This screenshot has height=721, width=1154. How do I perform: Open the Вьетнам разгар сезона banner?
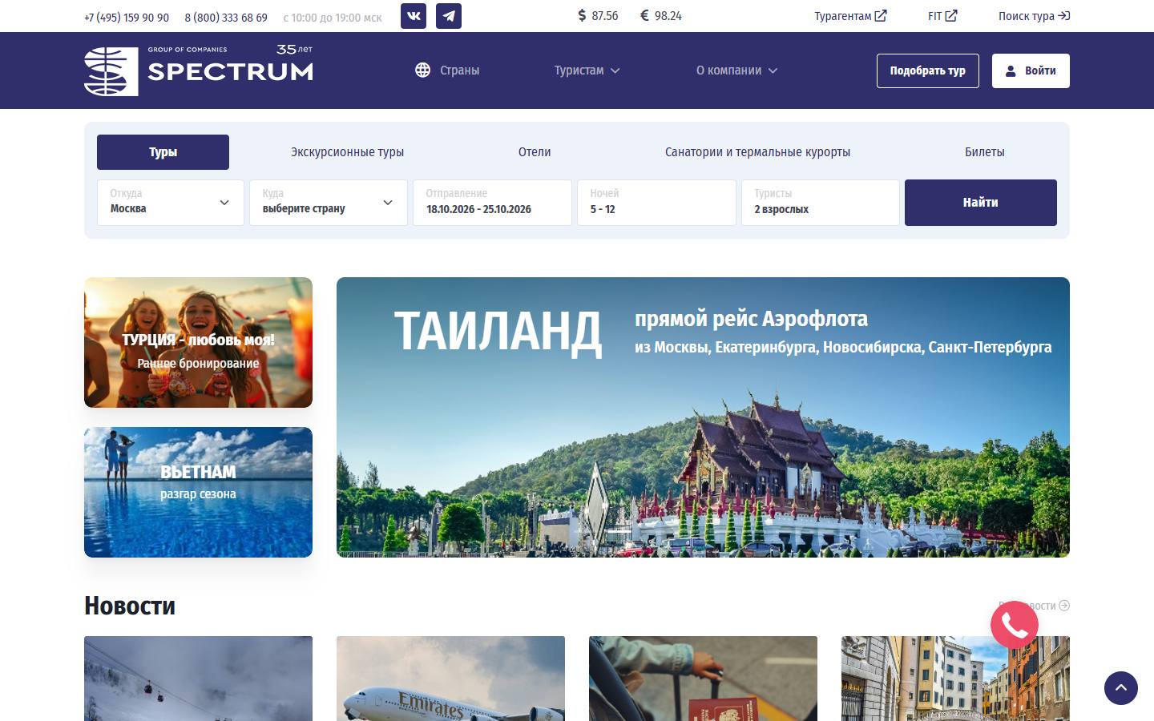point(198,492)
